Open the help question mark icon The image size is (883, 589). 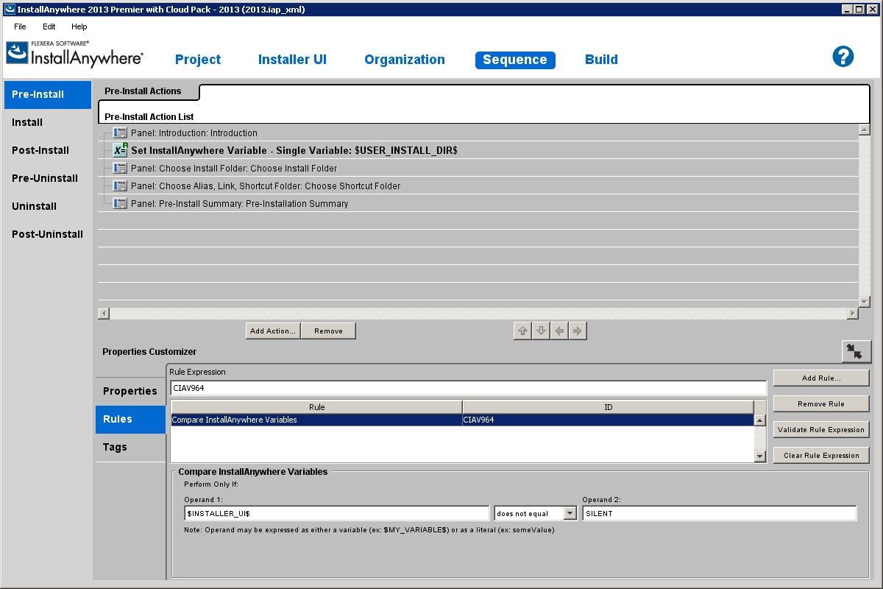click(843, 57)
